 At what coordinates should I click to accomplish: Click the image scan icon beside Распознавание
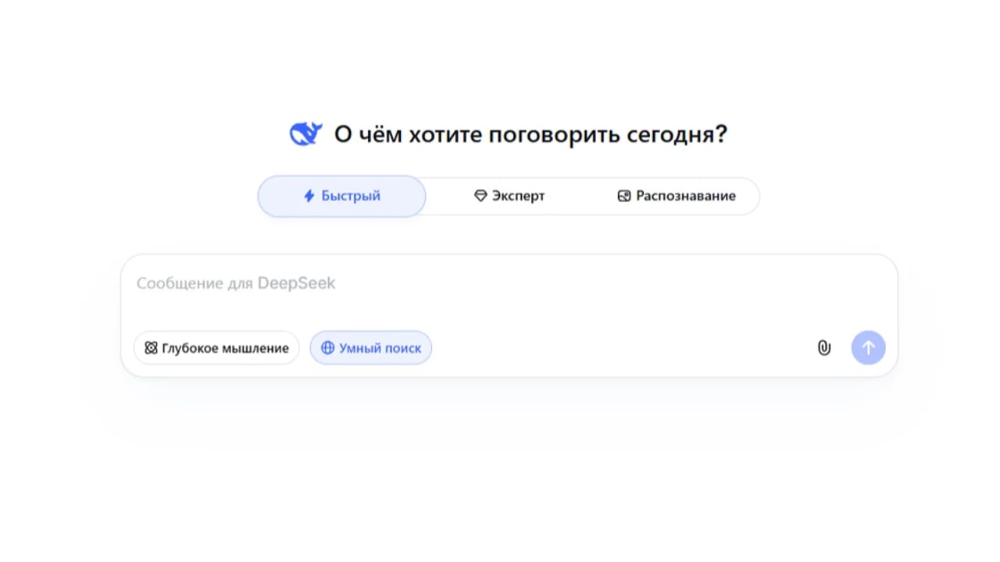click(x=623, y=196)
